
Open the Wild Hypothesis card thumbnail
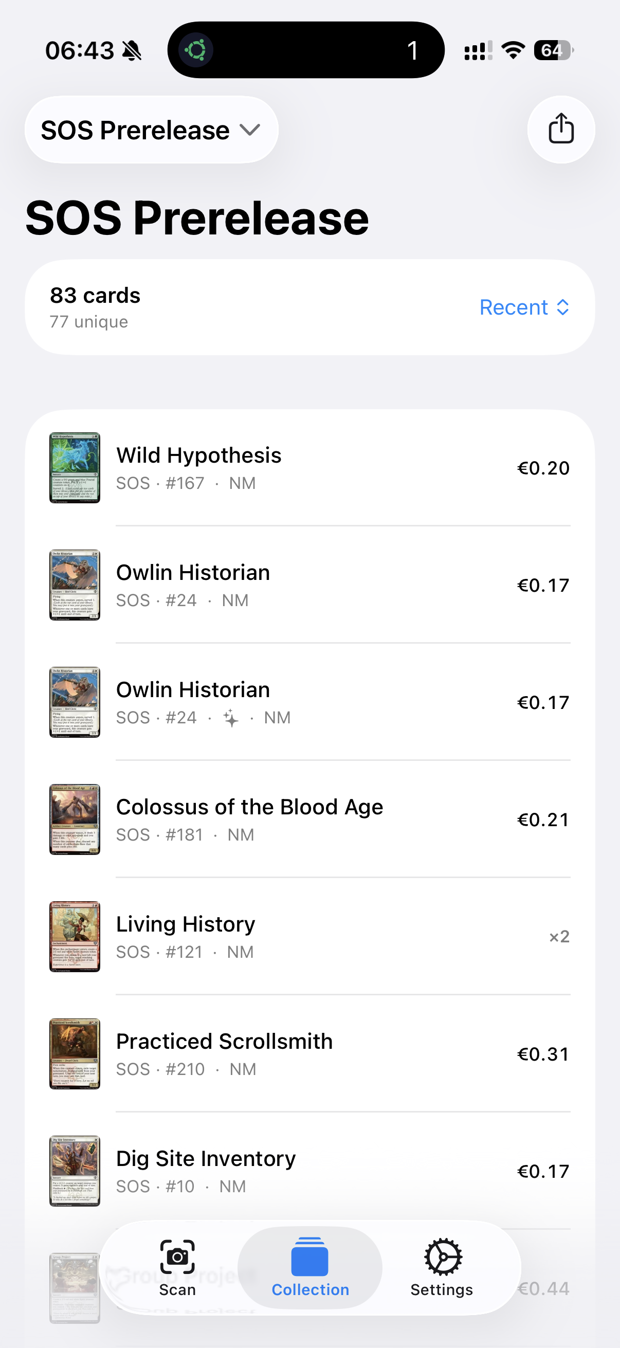pyautogui.click(x=75, y=468)
